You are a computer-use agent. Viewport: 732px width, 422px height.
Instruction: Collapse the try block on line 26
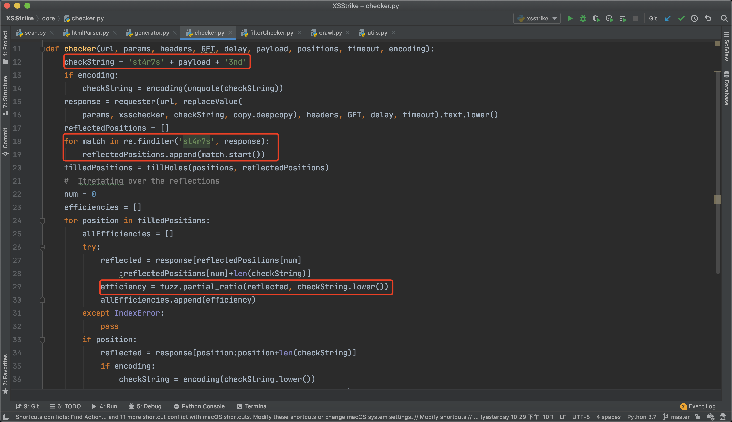(42, 247)
